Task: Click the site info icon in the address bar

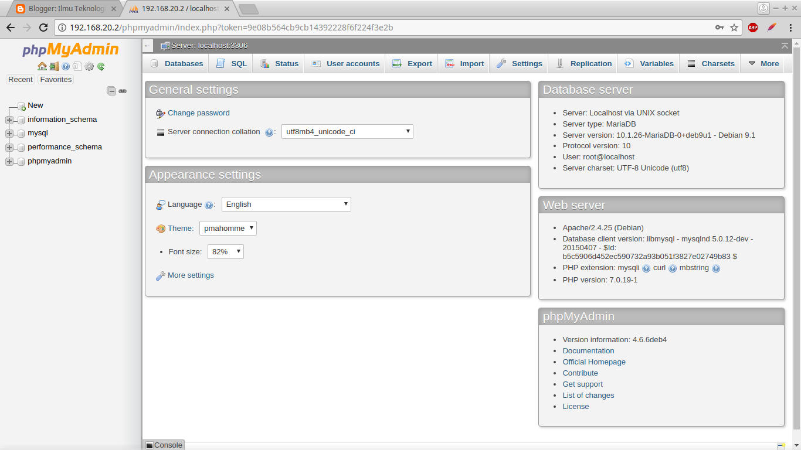Action: click(62, 28)
